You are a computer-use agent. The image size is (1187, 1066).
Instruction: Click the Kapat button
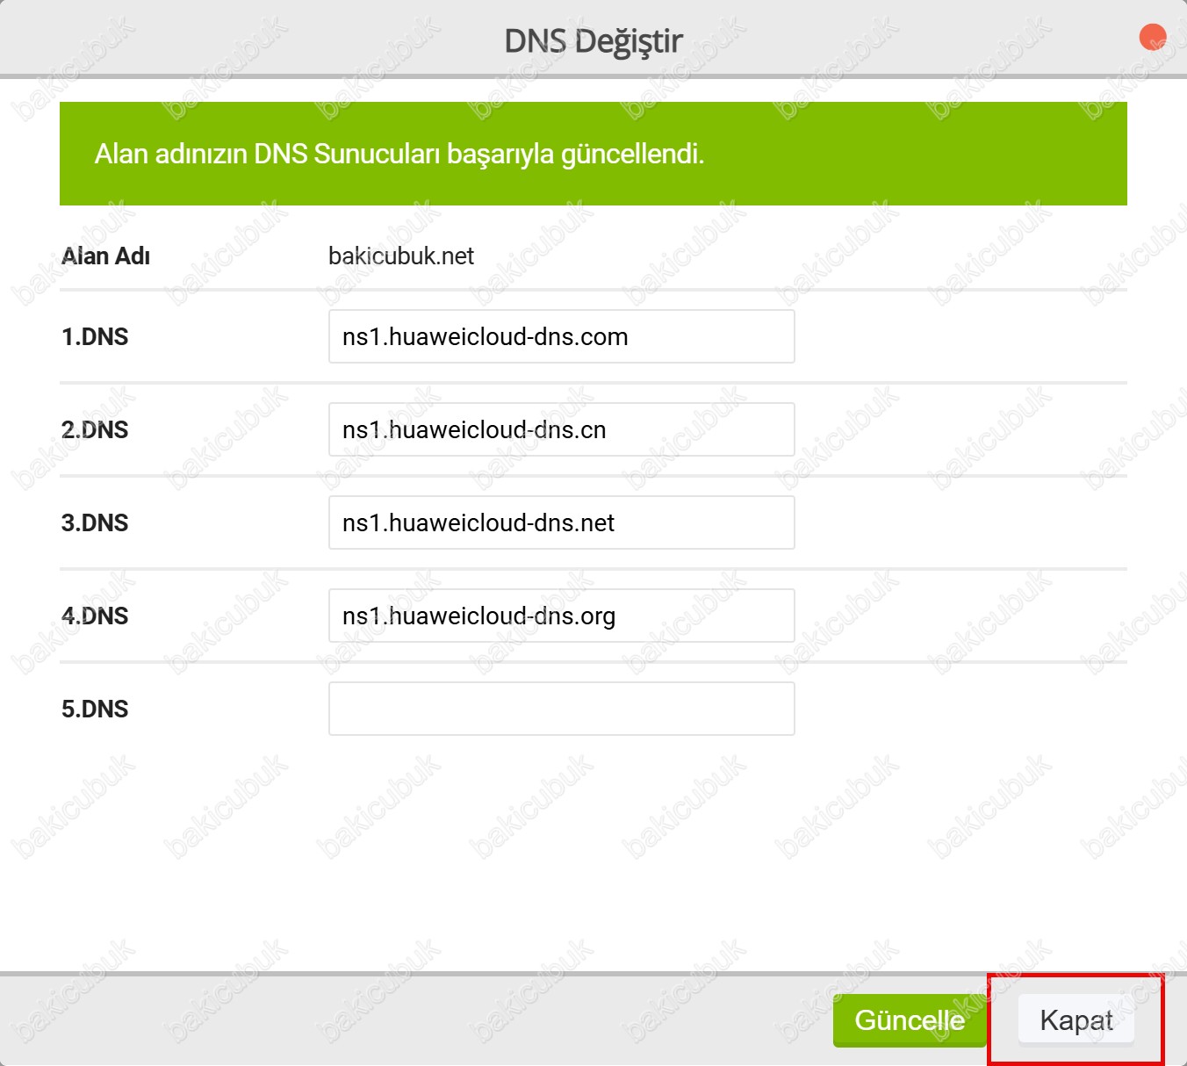click(x=1075, y=1020)
